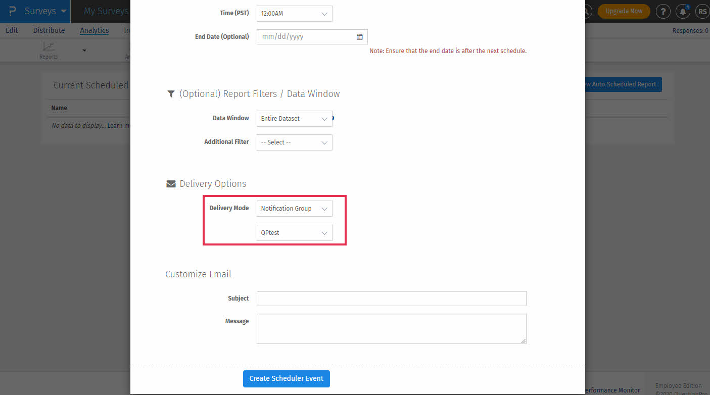Open the Time (PST) dropdown

tap(294, 14)
